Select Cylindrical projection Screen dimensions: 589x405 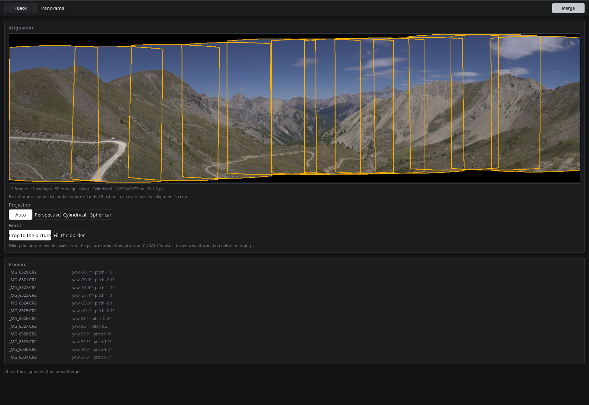click(75, 215)
